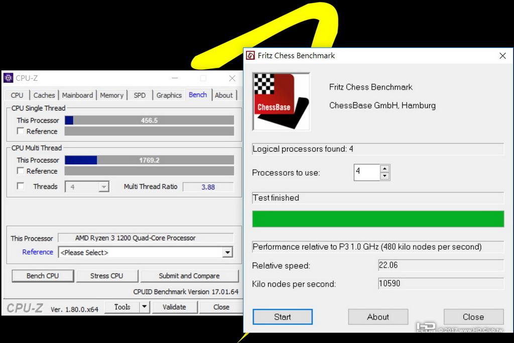Enable Reference checkbox under CPU Single Thread

point(20,131)
